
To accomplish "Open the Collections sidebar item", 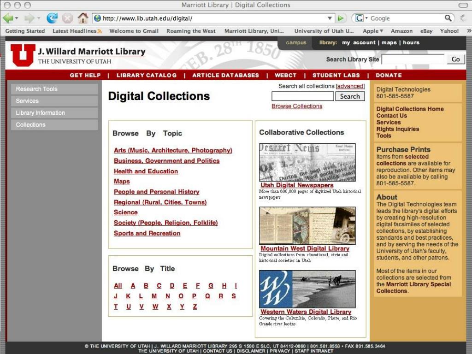I will pos(54,124).
